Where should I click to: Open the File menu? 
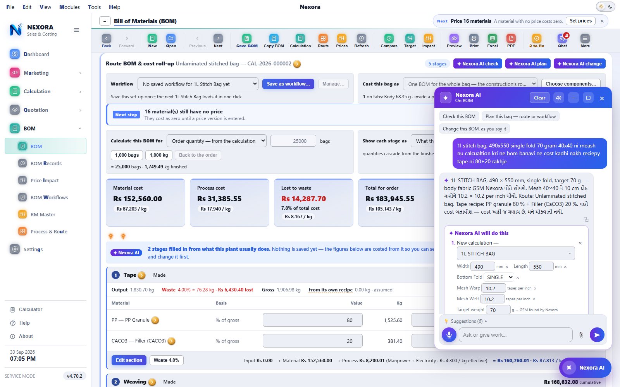point(10,7)
